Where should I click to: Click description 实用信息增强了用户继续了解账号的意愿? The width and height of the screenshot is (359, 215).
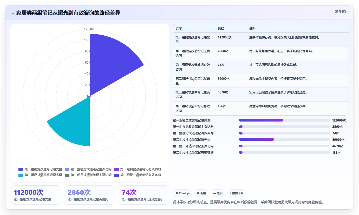[278, 92]
